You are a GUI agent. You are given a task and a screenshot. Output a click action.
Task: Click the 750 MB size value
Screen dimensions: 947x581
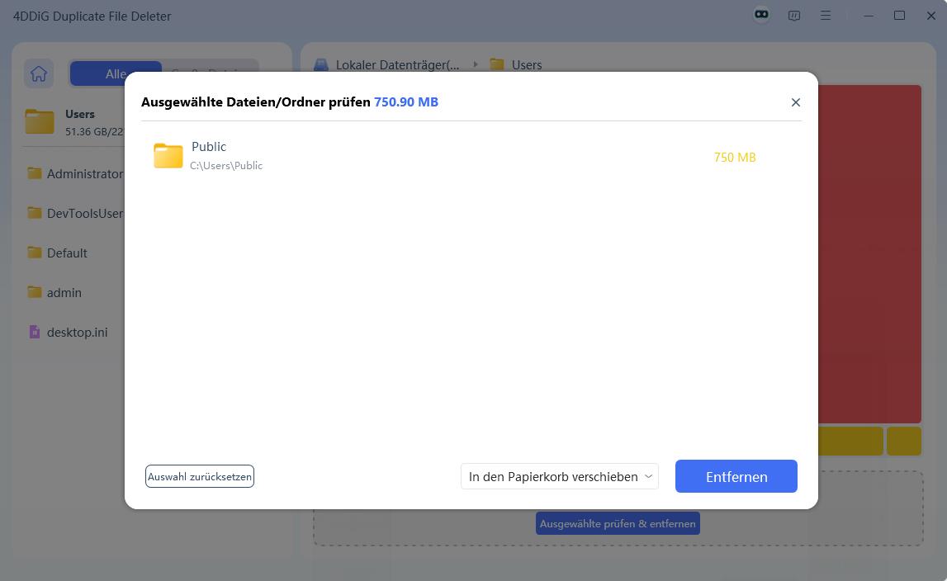tap(735, 158)
